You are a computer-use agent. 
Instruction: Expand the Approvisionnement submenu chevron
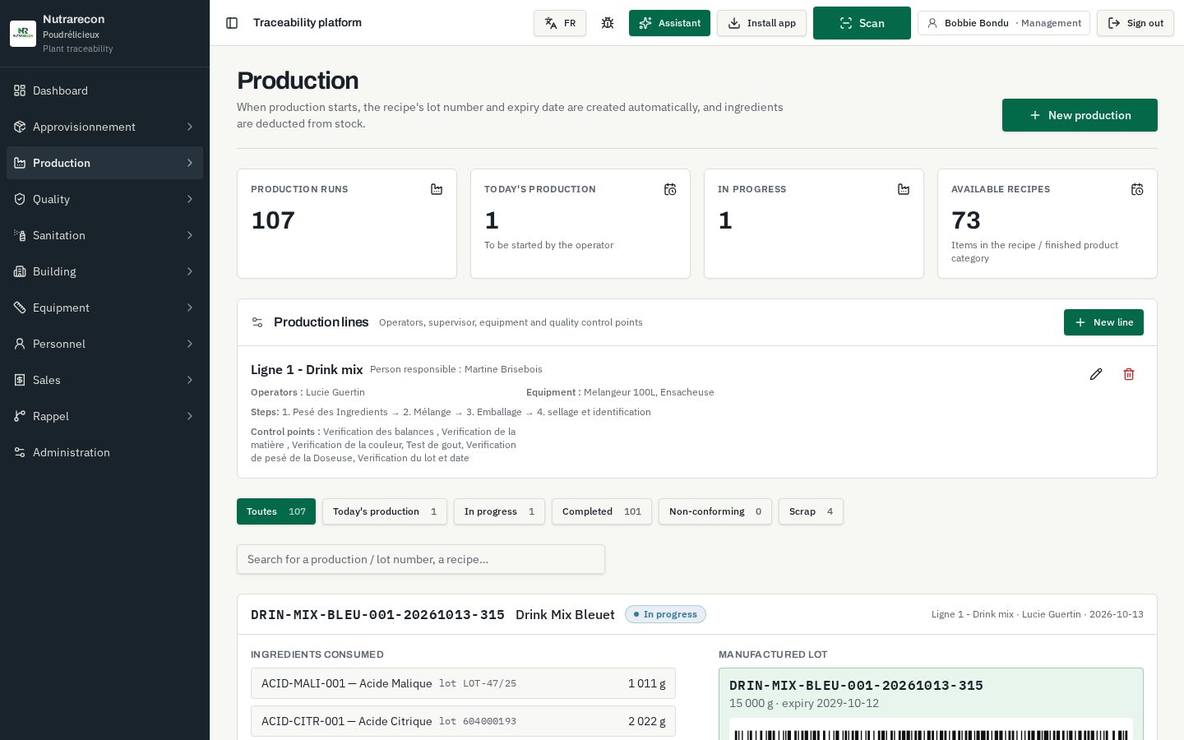pos(190,127)
